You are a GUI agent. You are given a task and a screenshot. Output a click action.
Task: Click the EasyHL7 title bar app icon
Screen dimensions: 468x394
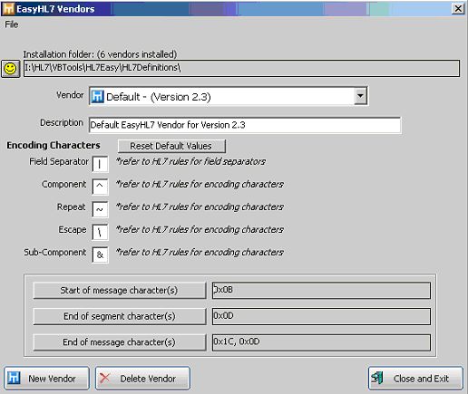coord(8,9)
